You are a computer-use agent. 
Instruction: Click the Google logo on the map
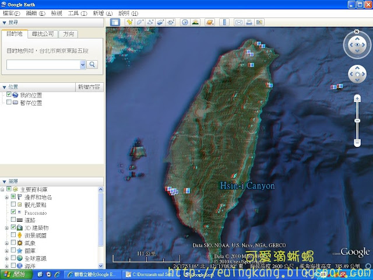355,253
